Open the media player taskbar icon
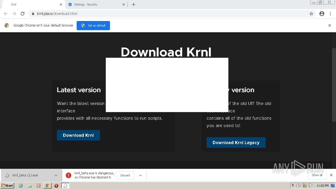Screen dimensions: 336x189 (x=39, y=186)
